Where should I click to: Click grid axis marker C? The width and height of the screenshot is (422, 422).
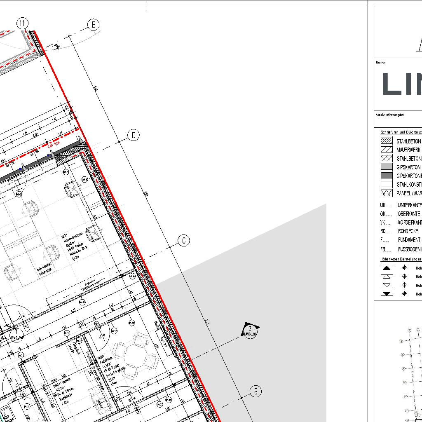pyautogui.click(x=184, y=241)
